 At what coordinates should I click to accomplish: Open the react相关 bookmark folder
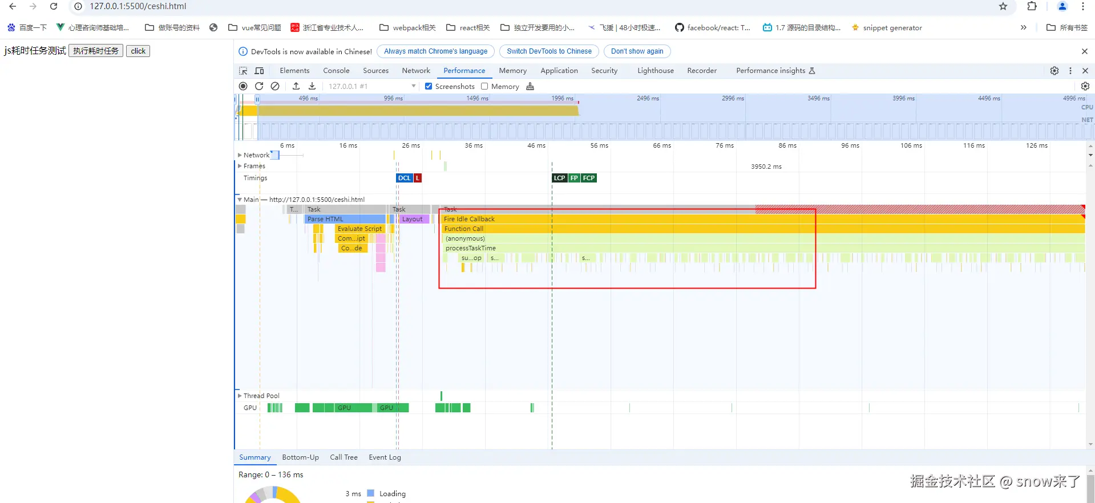point(468,27)
